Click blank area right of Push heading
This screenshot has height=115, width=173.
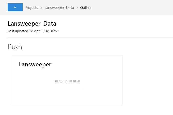point(90,47)
